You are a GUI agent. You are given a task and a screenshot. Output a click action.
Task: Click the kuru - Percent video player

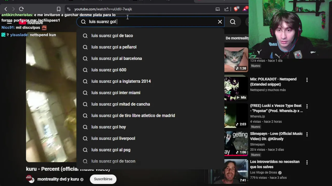51,97
